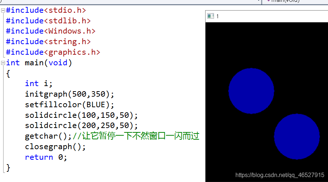Click the #include<Windows.h> line
The width and height of the screenshot is (328, 182).
(50, 31)
